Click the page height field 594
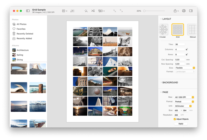The height and width of the screenshot is (140, 207). (185, 110)
